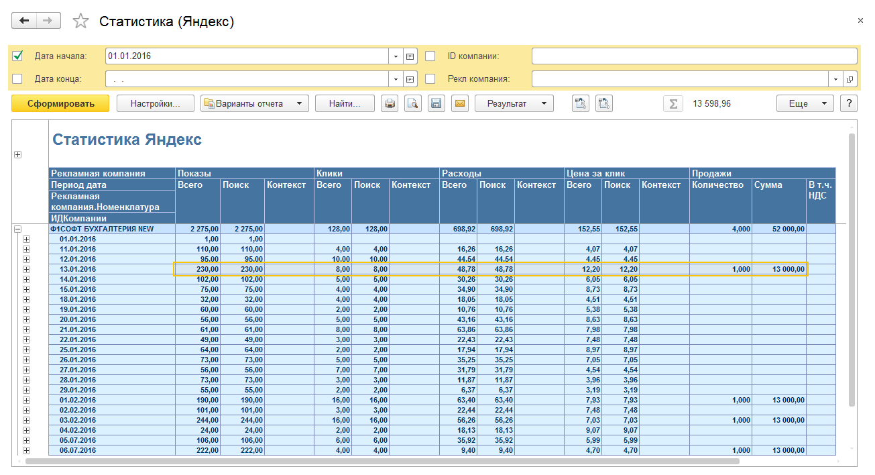This screenshot has height=475, width=875.
Task: Expand the 01.02.2016 row
Action: [27, 400]
